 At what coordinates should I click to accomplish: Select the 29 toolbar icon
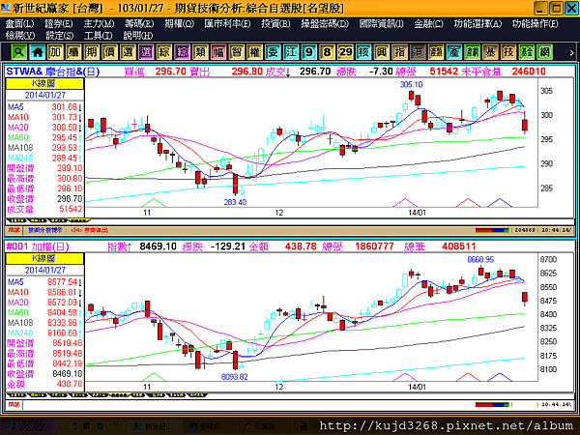pyautogui.click(x=345, y=52)
